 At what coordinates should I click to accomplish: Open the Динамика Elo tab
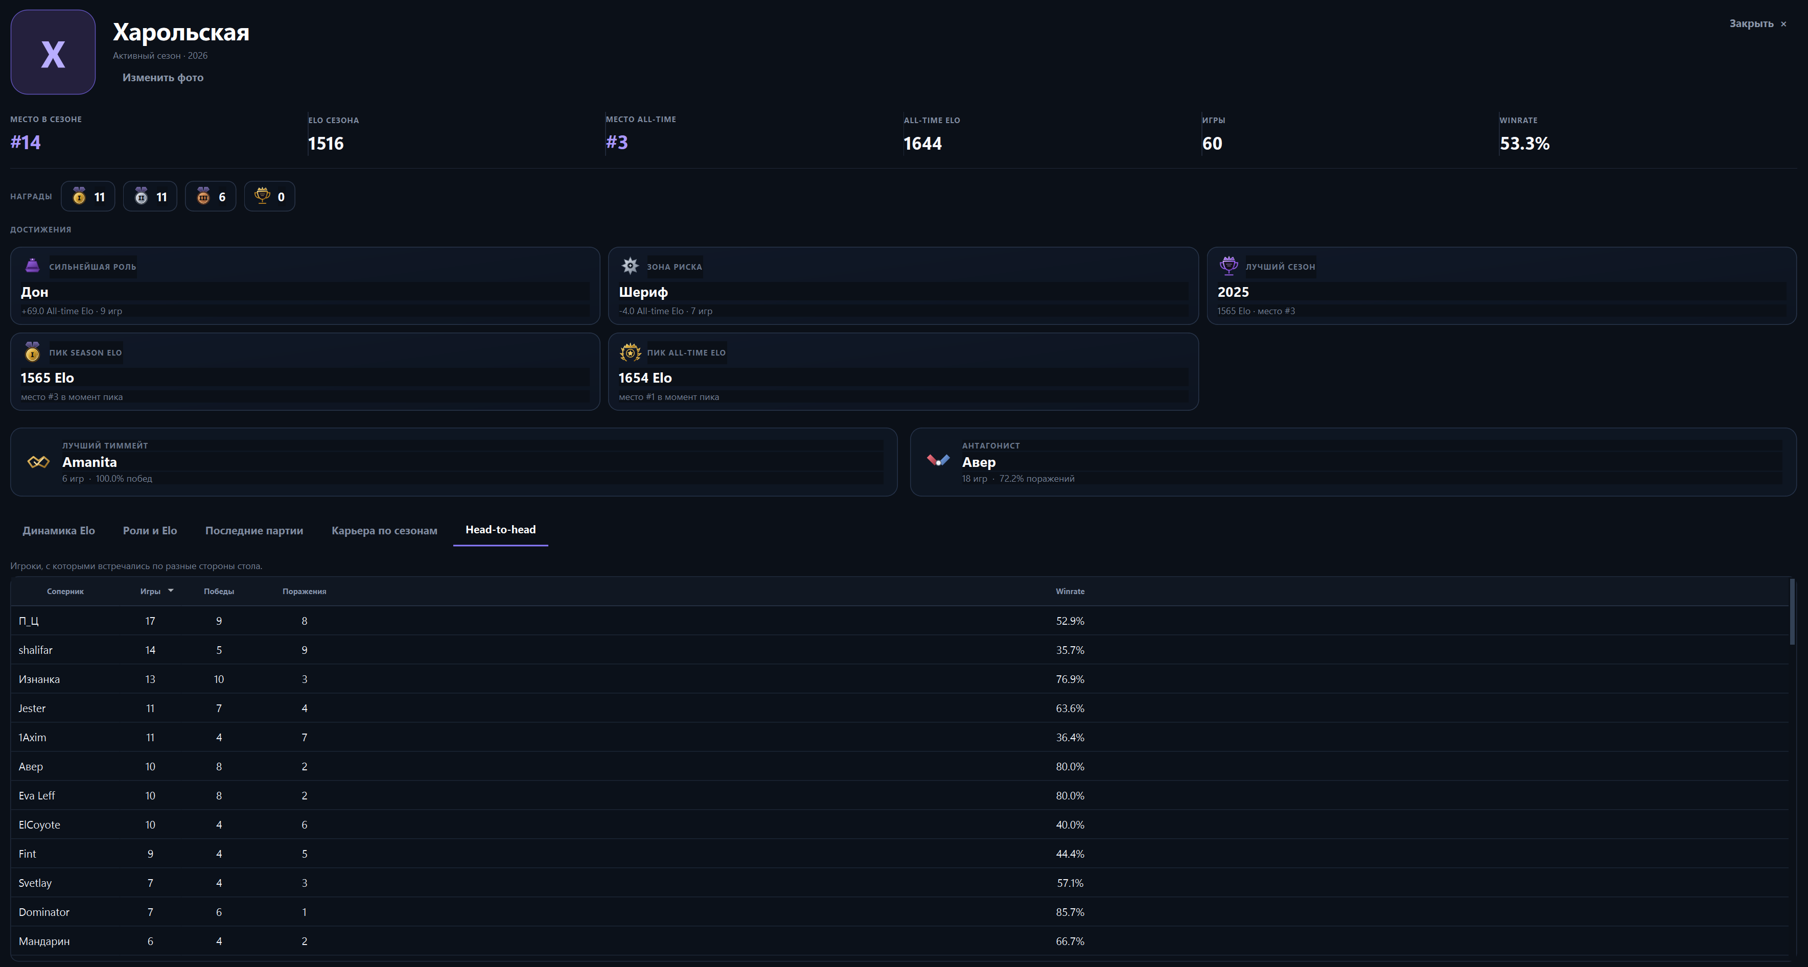click(59, 531)
